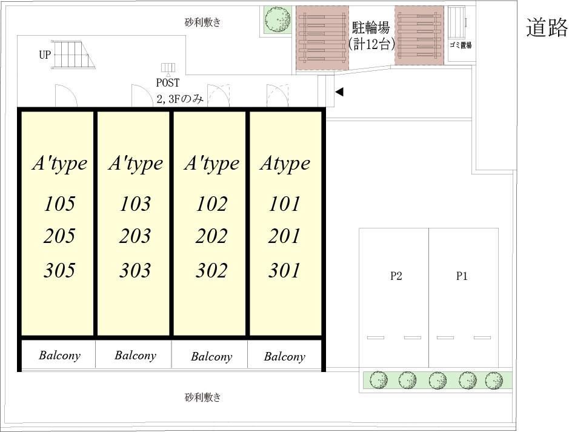Click the Balcony label below unit 305
Viewport: 569px width, 432px height.
pos(59,356)
